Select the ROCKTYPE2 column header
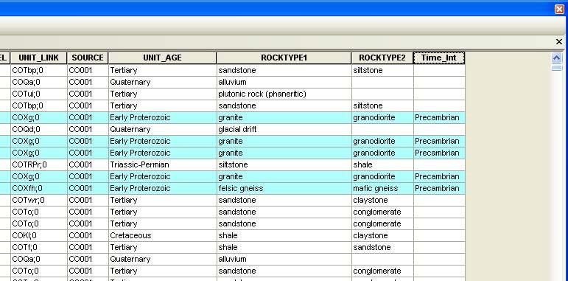This screenshot has height=281, width=568. [x=382, y=58]
